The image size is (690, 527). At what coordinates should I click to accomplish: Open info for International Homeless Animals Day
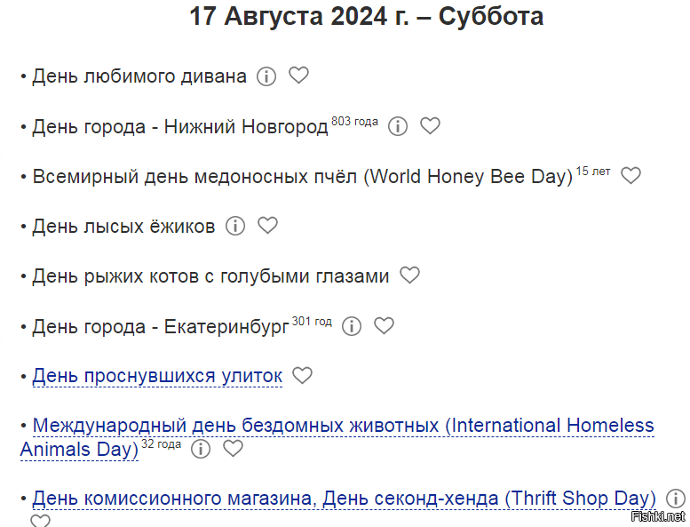point(201,449)
